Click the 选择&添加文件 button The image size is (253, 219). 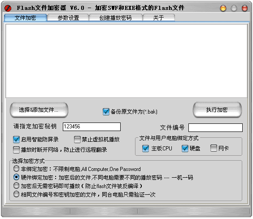pos(39,110)
